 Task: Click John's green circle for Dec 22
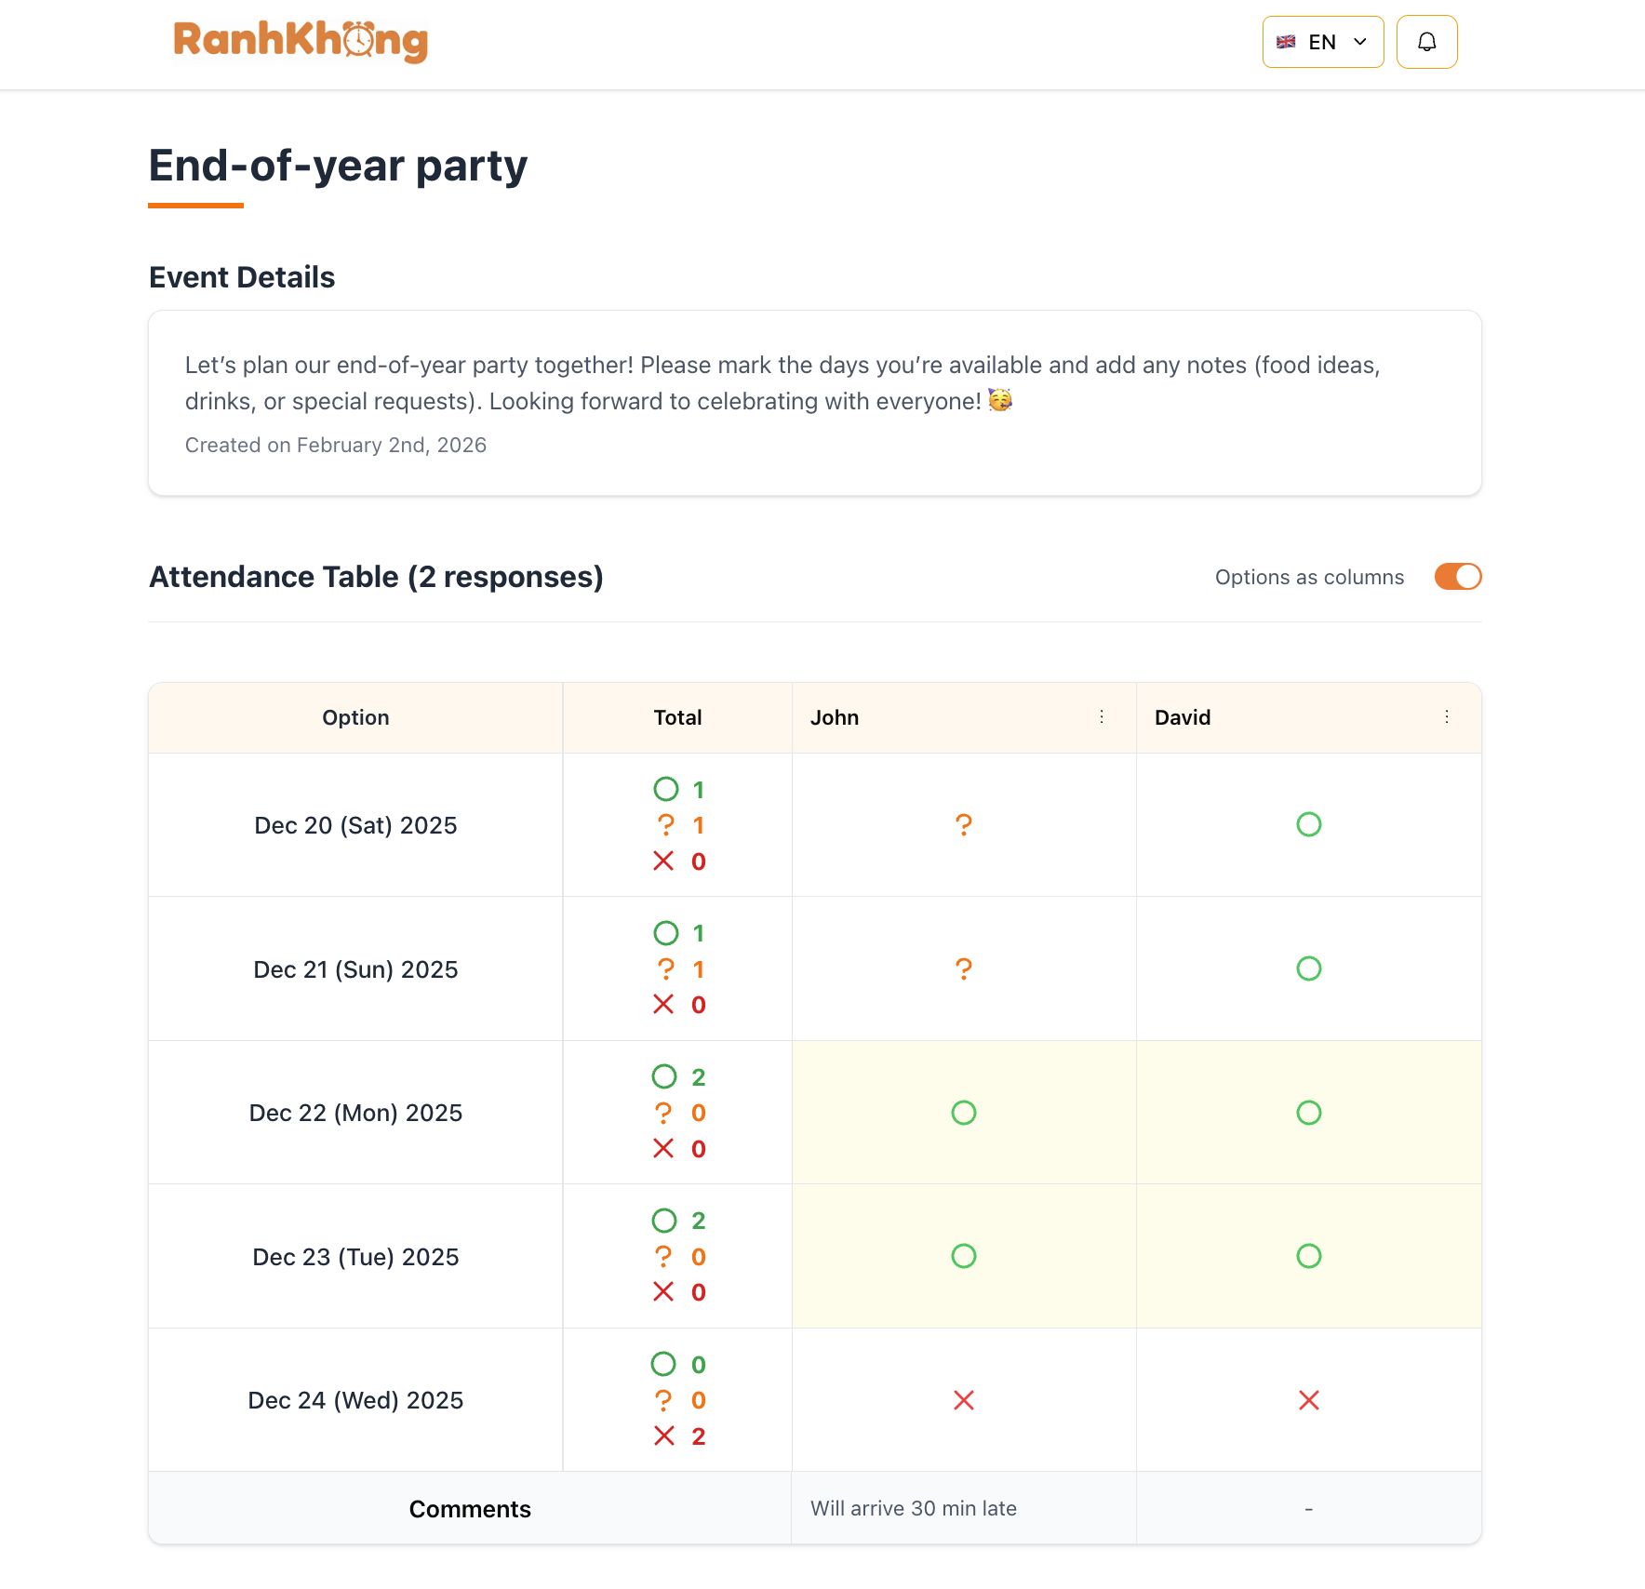[x=963, y=1112]
